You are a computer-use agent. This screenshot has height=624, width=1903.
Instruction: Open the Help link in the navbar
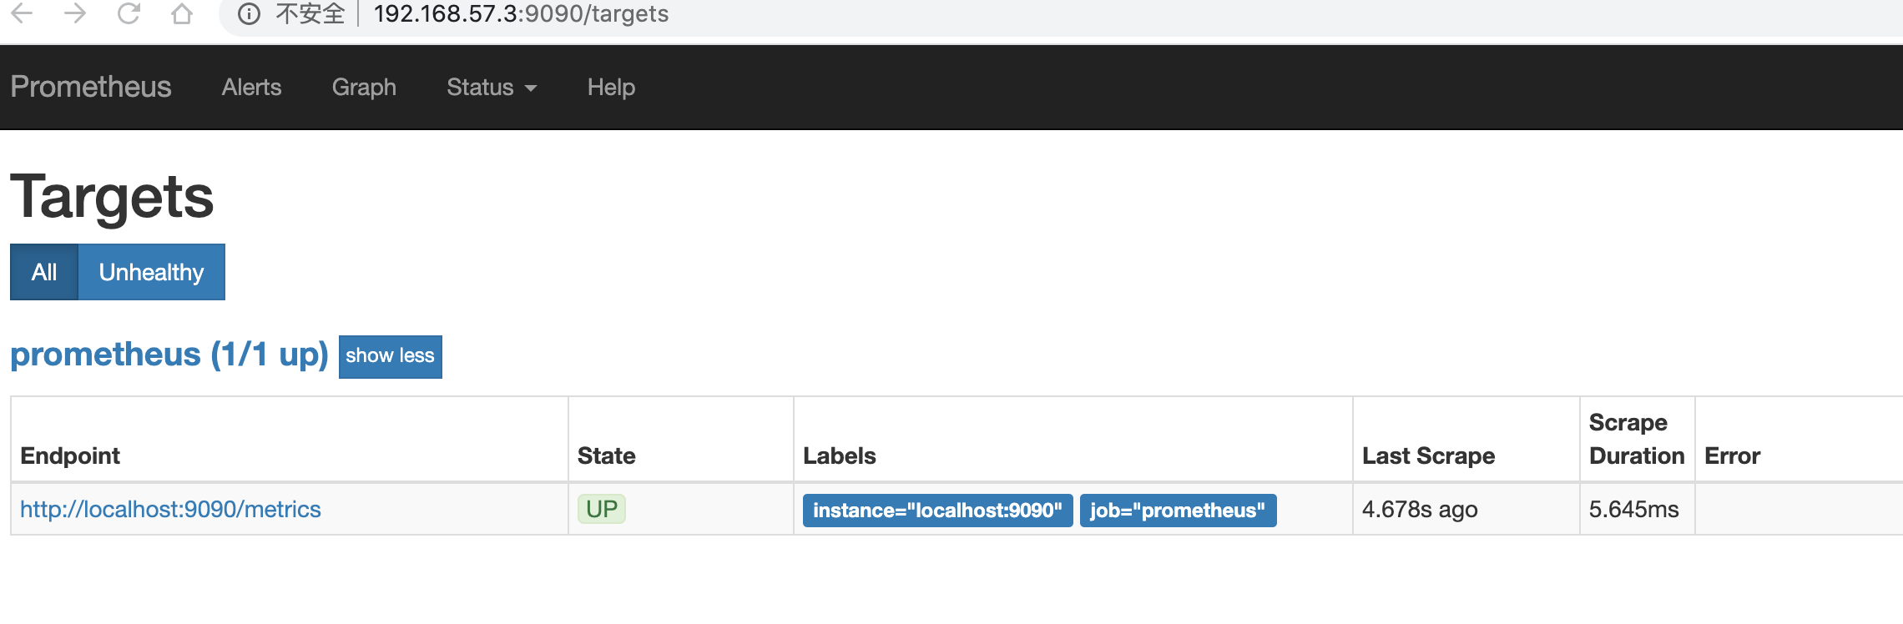[611, 87]
